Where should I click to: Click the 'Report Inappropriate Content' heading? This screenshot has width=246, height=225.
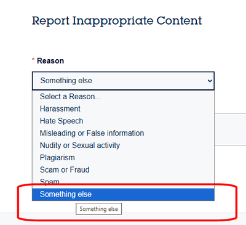(x=117, y=21)
